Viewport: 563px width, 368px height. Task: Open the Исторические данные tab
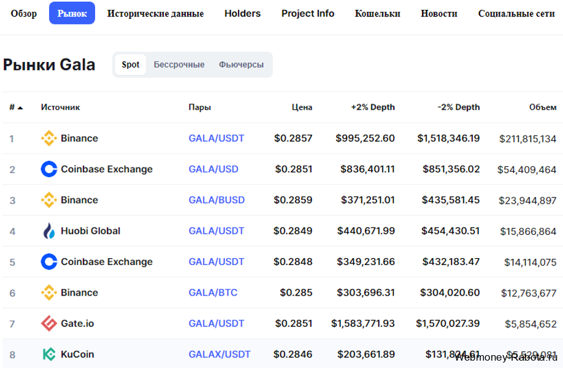coord(156,13)
